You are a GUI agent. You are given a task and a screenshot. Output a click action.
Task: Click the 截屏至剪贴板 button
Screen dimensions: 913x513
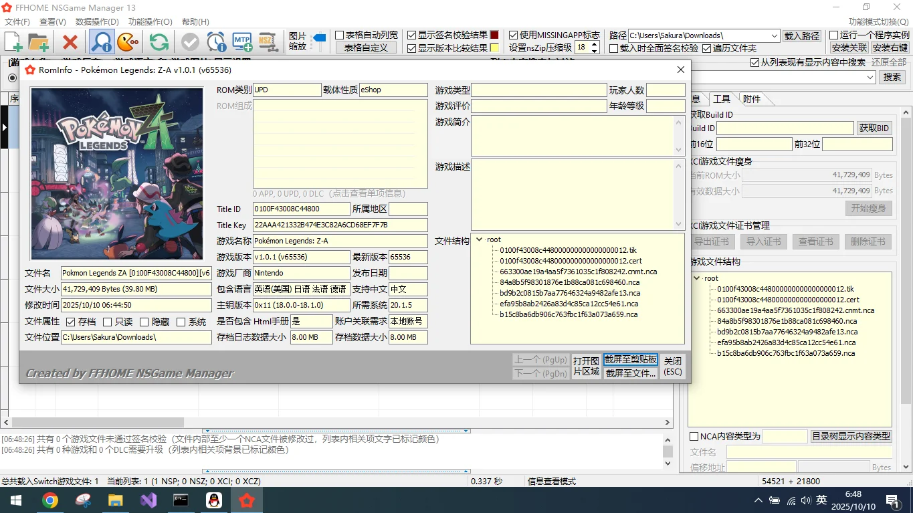point(630,359)
